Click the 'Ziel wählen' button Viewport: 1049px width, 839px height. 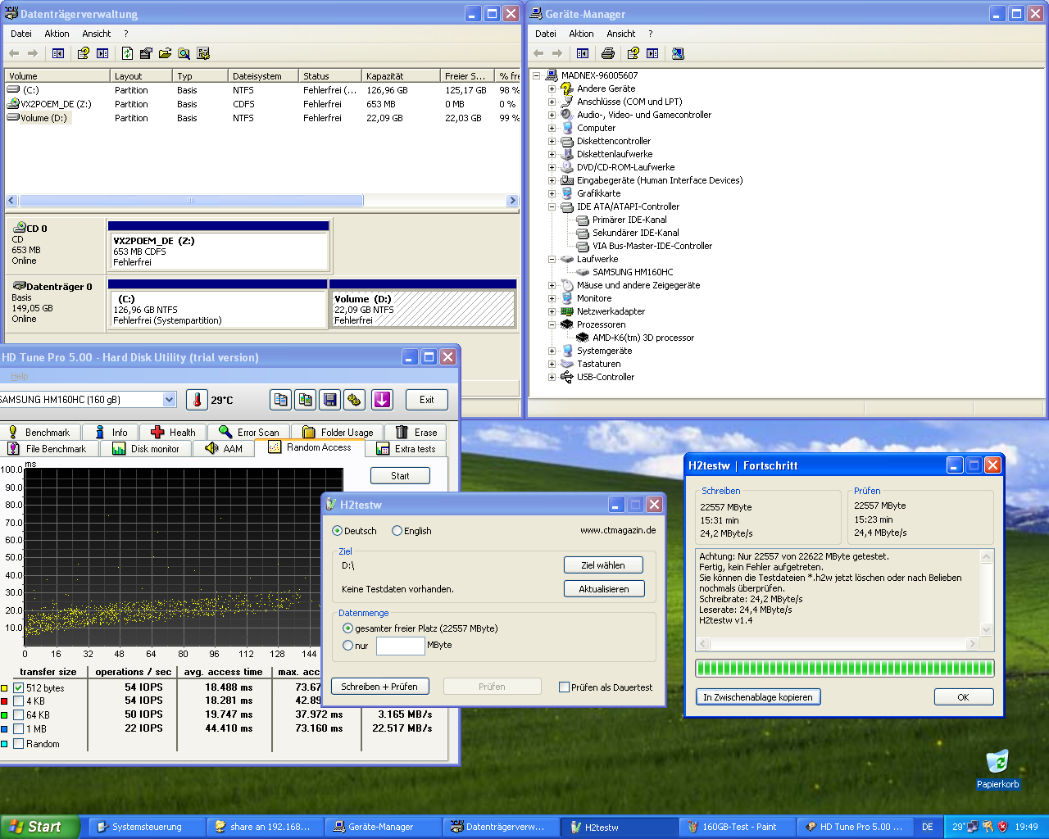(x=603, y=565)
